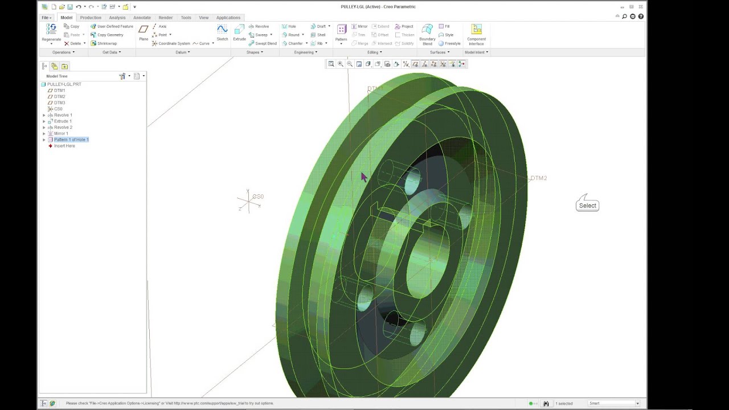Open the Editing group dropdown

374,52
